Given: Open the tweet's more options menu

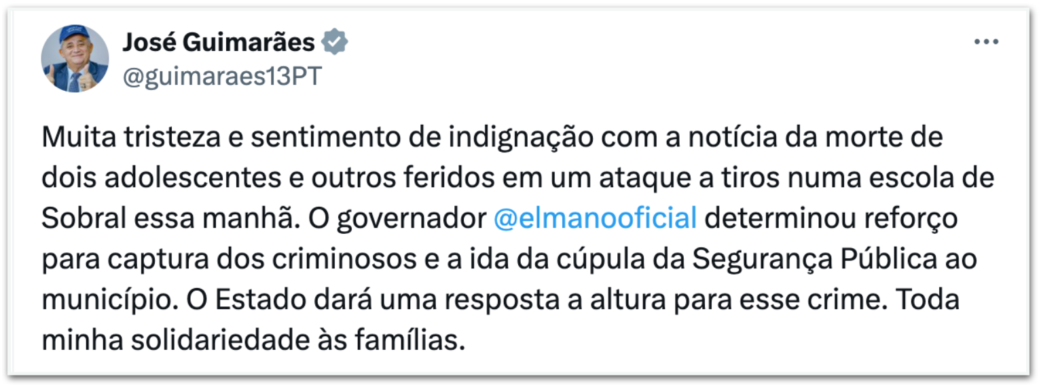Looking at the screenshot, I should click(x=985, y=42).
